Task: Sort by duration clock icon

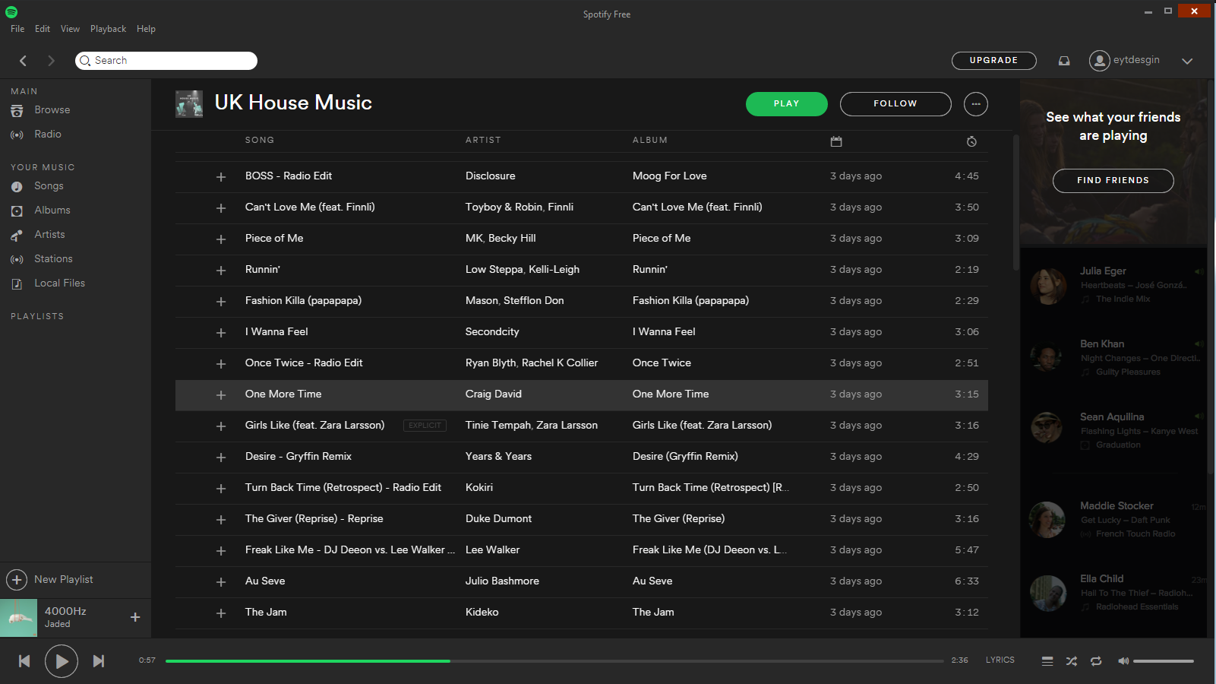Action: click(971, 141)
